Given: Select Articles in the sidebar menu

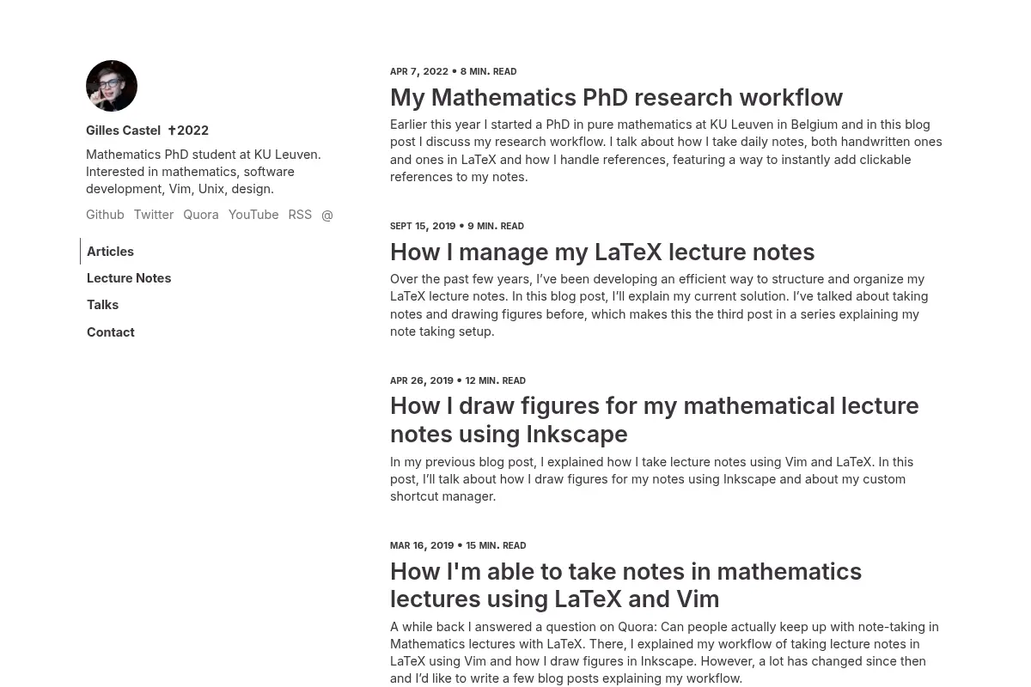Looking at the screenshot, I should click(x=110, y=252).
